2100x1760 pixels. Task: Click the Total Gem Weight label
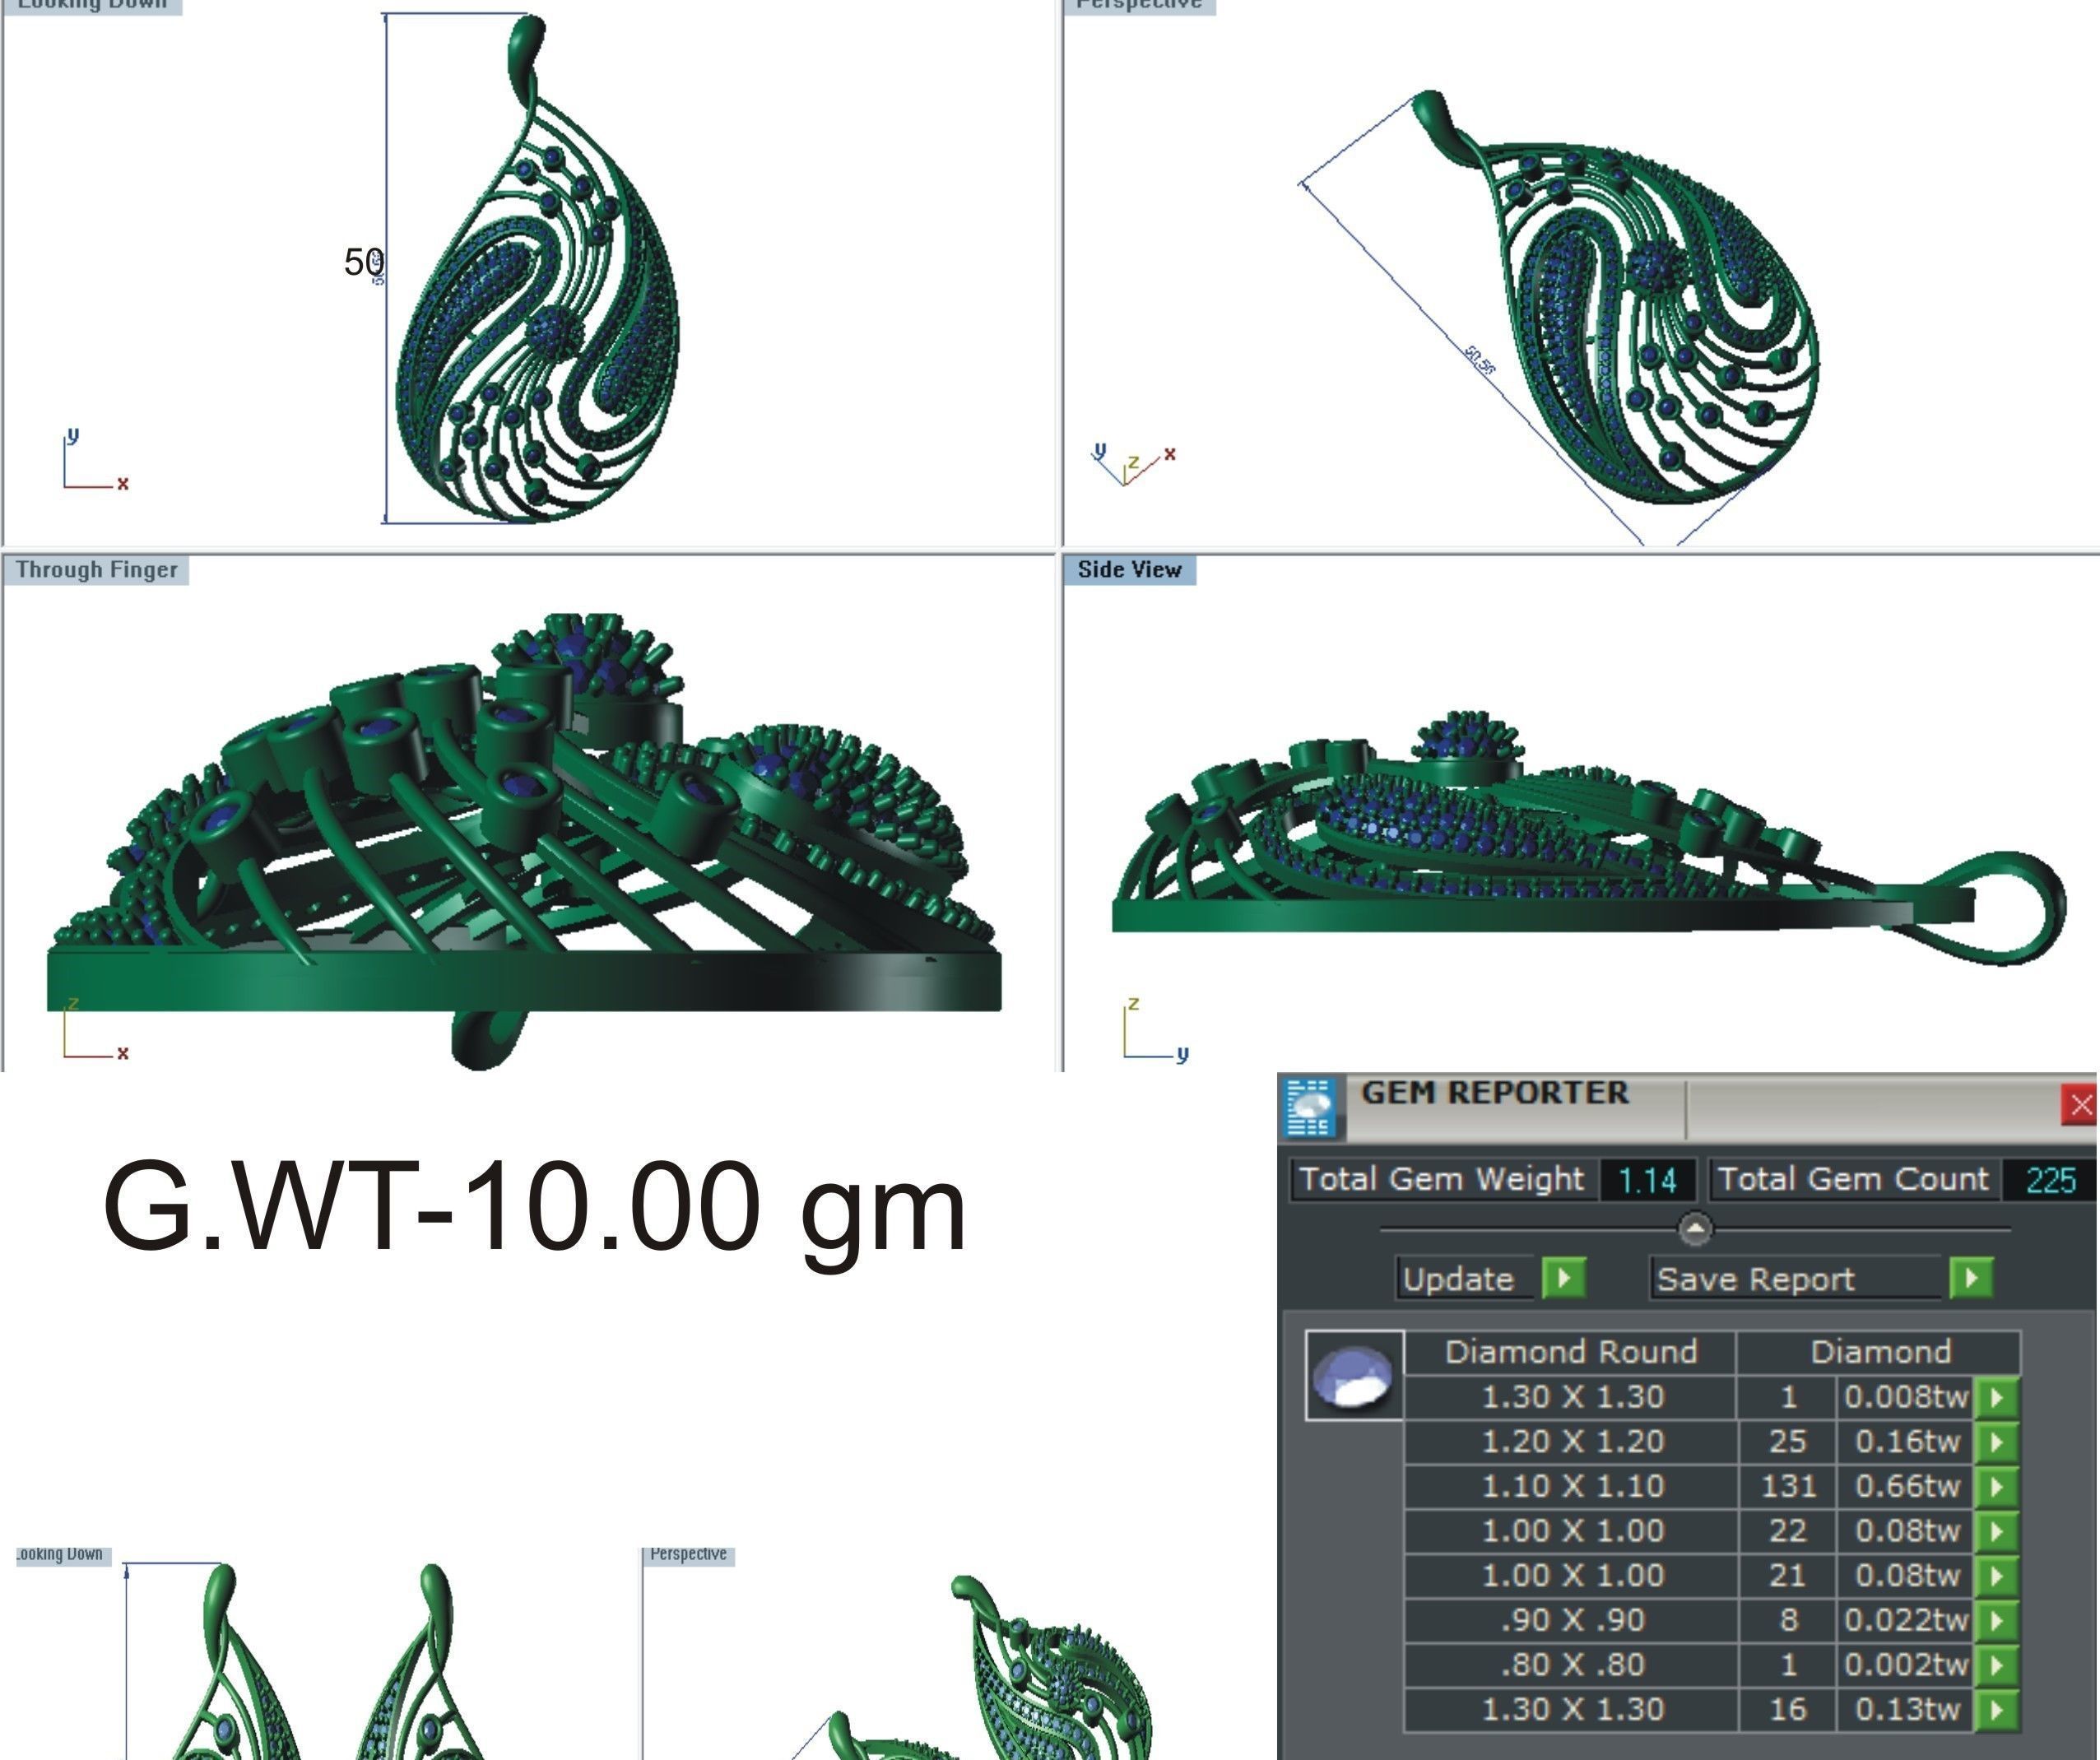tap(1441, 1179)
